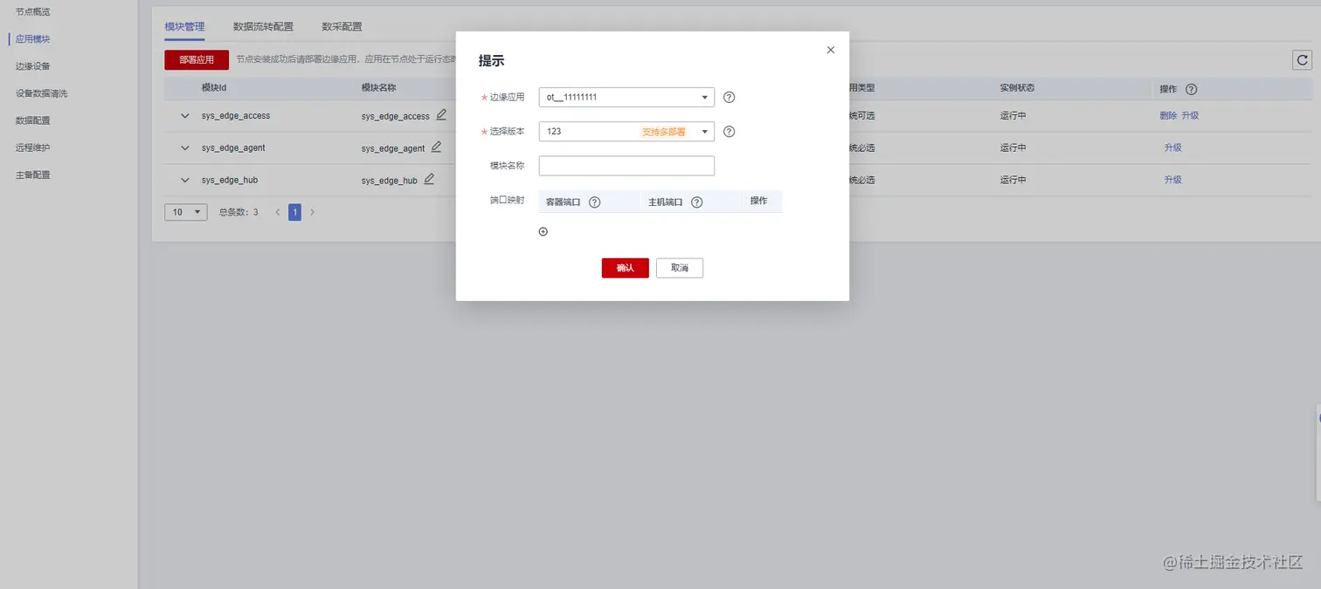Open 主备配置 in the sidebar
This screenshot has height=589, width=1321.
(x=33, y=175)
